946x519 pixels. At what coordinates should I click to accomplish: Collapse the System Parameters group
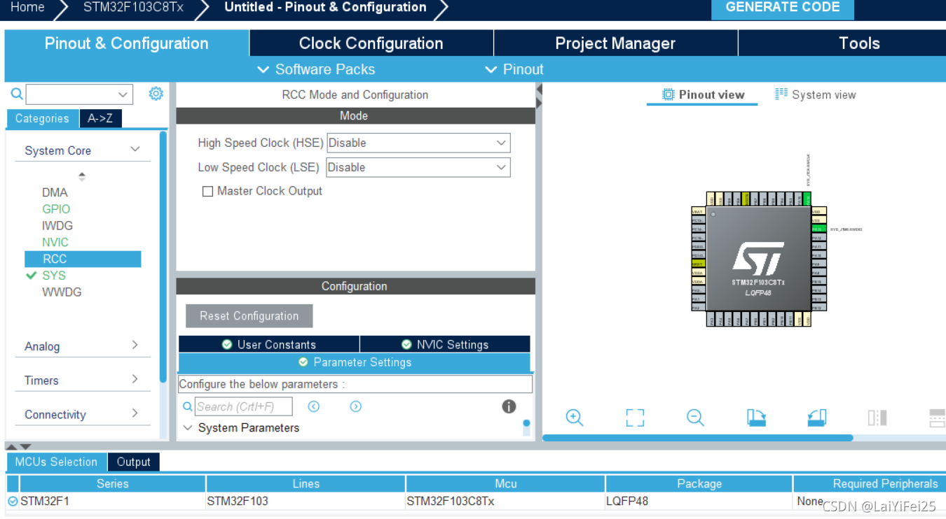[188, 427]
